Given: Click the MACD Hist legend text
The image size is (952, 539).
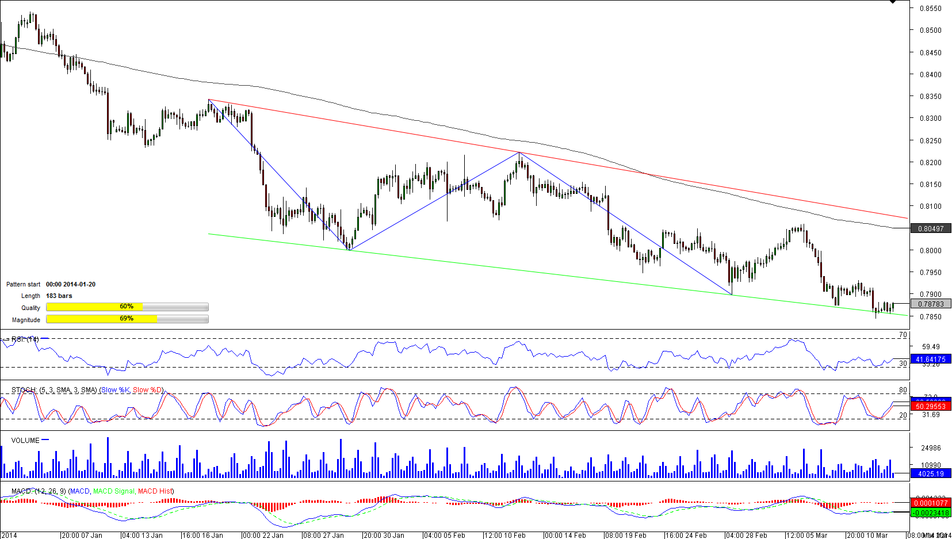Looking at the screenshot, I should (x=155, y=491).
